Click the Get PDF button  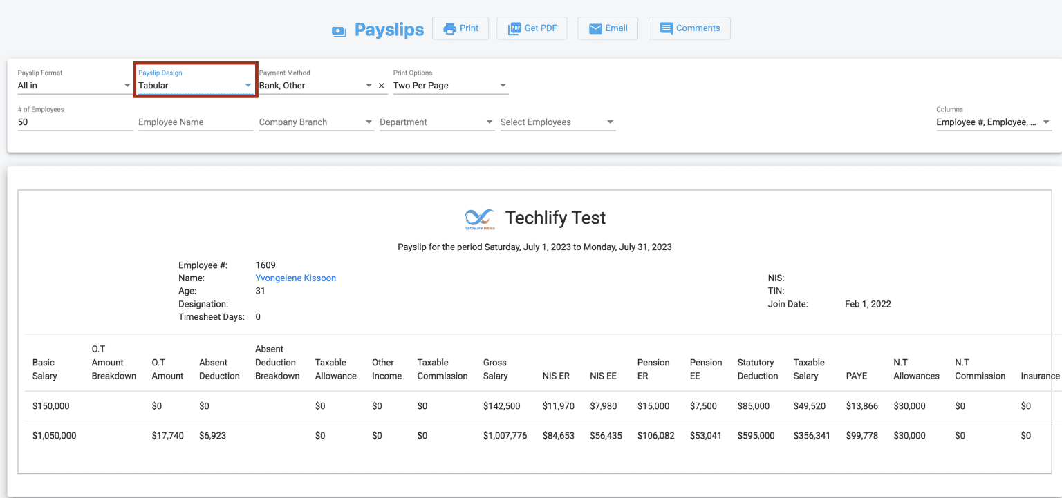[x=532, y=28]
